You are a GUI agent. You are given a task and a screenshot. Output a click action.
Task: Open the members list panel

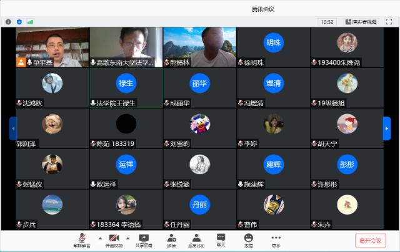pos(196,239)
